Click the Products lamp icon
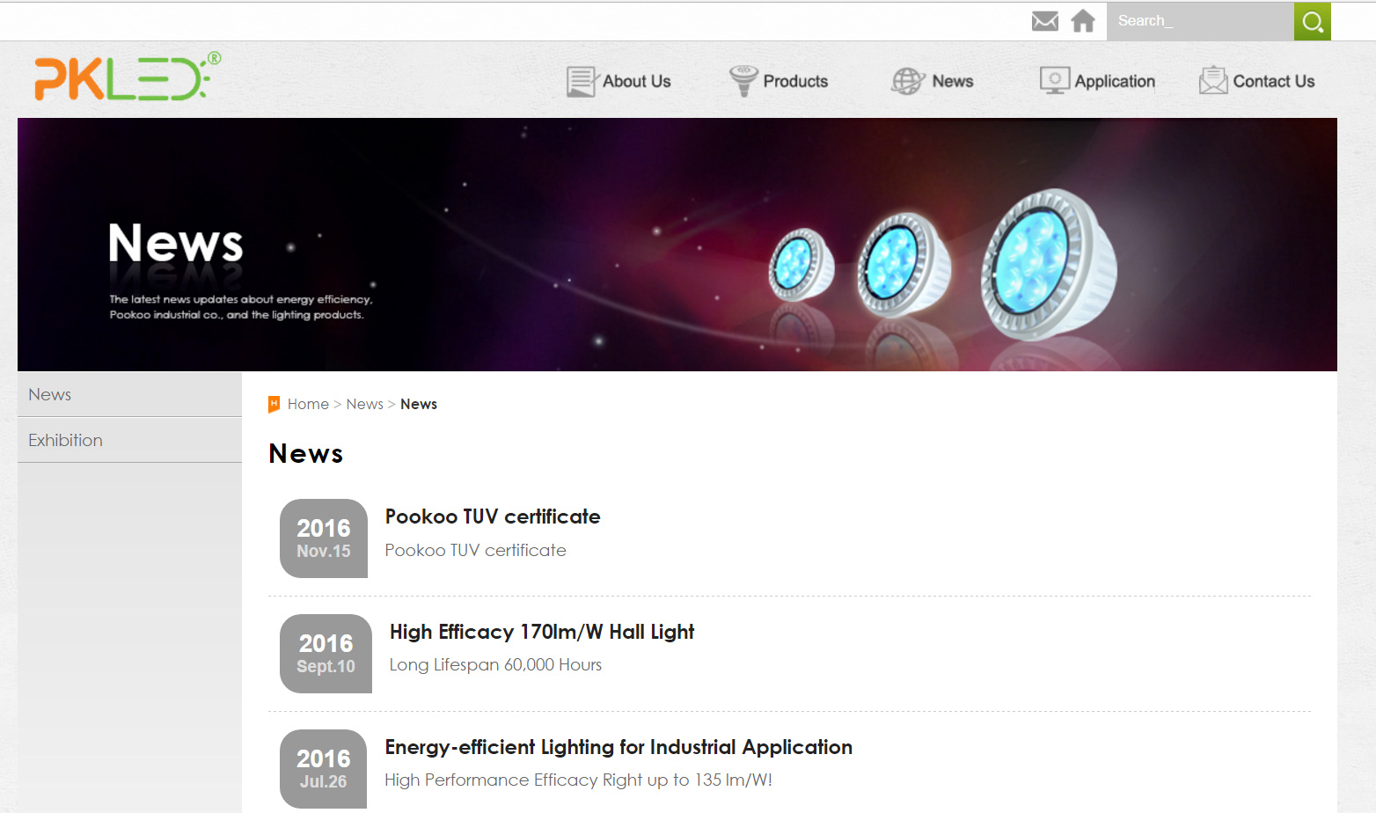The width and height of the screenshot is (1376, 813). [743, 81]
